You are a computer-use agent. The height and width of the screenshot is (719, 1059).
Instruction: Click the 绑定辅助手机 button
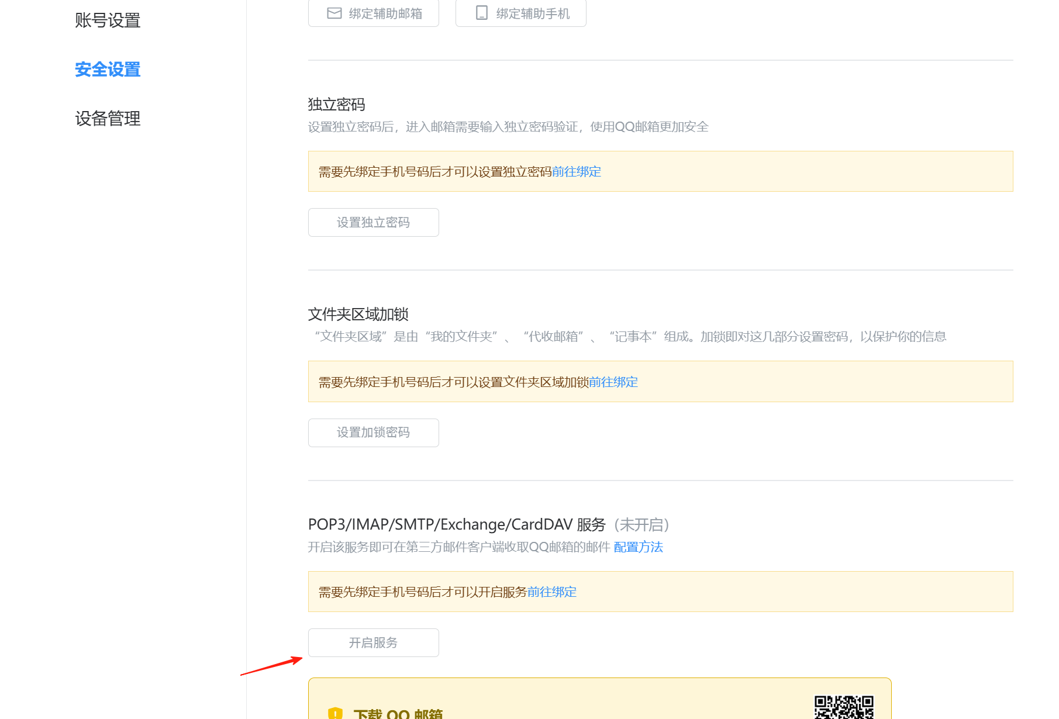[x=521, y=13]
